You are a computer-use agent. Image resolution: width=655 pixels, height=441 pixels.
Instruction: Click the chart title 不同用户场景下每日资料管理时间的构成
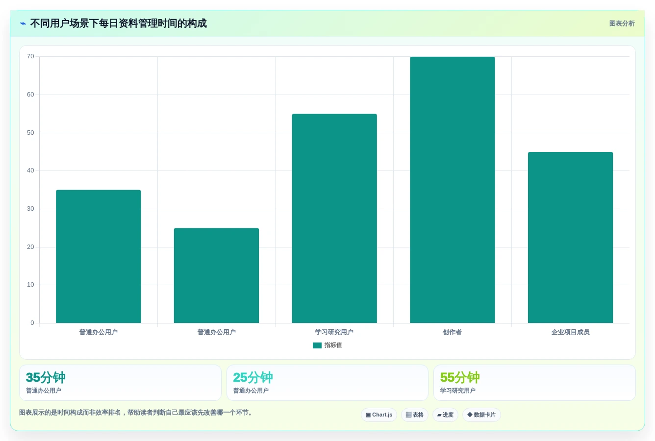pos(119,24)
